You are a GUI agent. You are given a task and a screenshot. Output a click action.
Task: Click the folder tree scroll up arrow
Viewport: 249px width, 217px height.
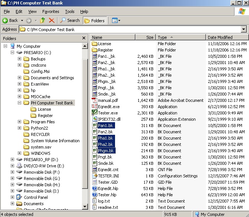85,46
